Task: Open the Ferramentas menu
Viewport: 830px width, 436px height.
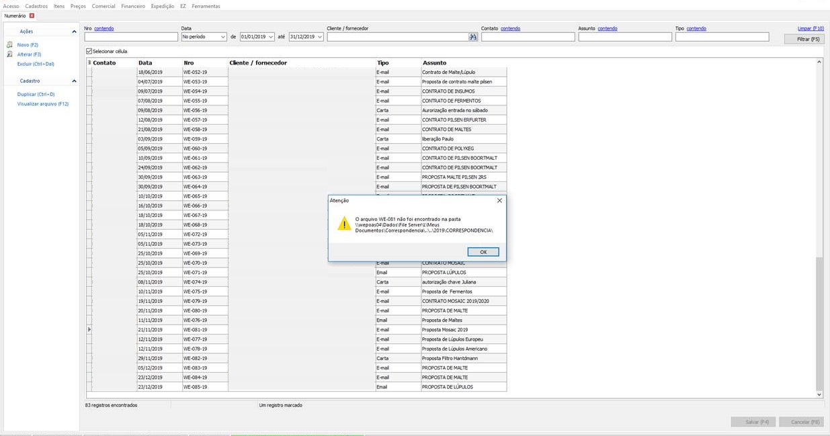Action: click(x=206, y=6)
